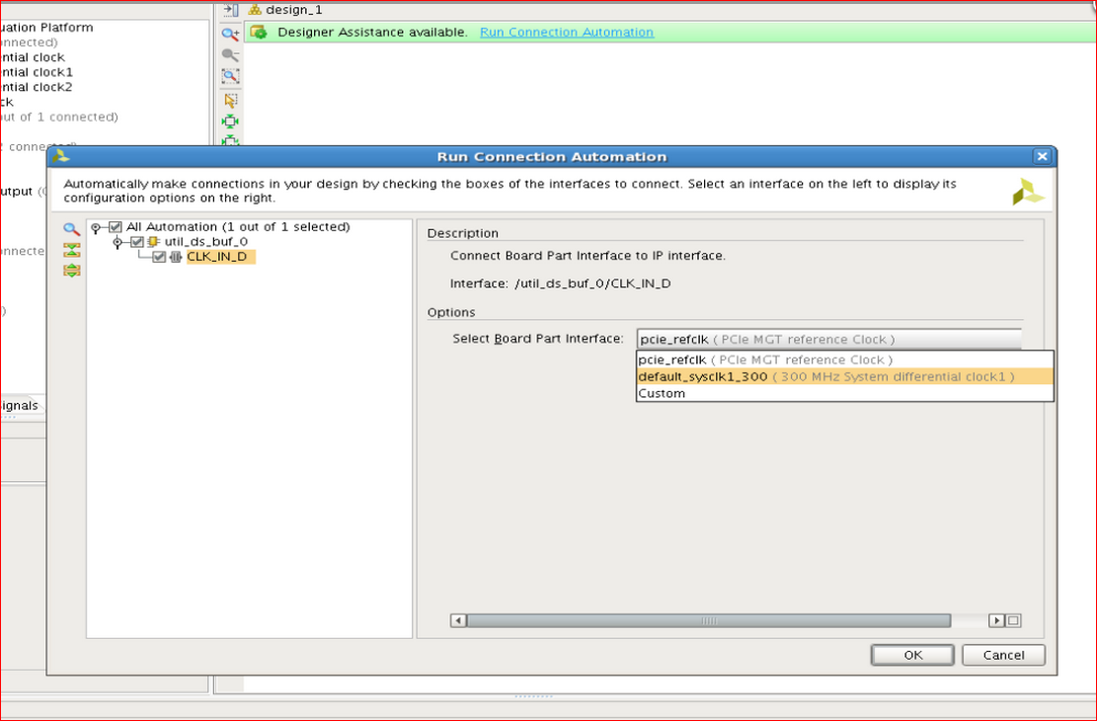Uncheck the util_ds_buf_0 checkbox

coord(137,242)
